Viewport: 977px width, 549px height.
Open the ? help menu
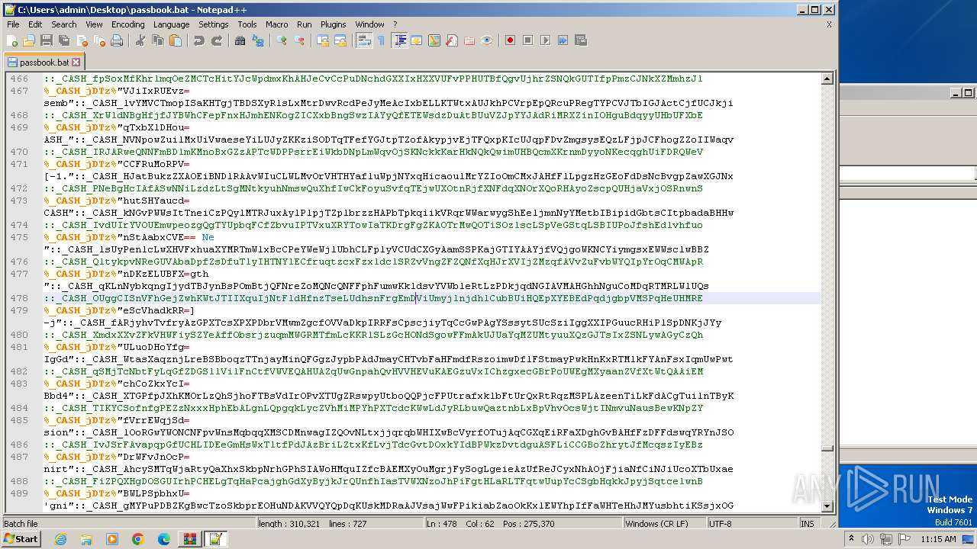pyautogui.click(x=395, y=24)
